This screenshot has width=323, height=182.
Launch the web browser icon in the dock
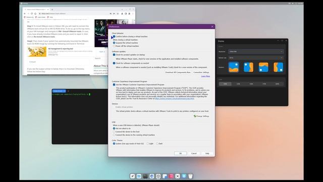coord(151,176)
